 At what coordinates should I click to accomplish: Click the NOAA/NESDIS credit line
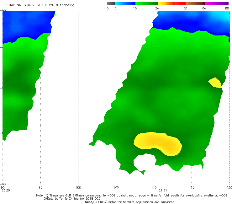click(129, 202)
